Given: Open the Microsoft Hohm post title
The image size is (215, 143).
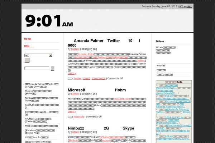Looking at the screenshot, I should 97,90.
